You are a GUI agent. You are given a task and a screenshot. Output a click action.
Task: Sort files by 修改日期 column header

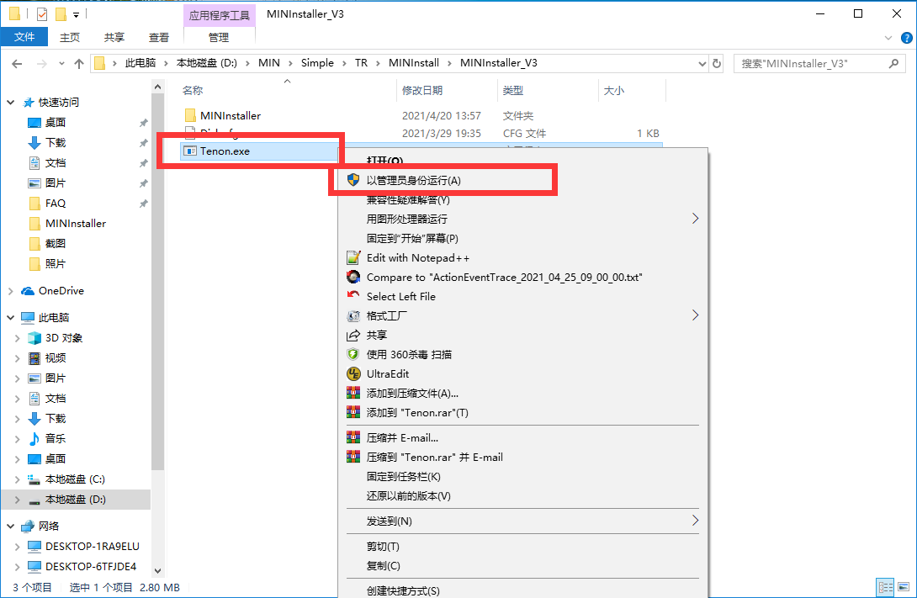(x=422, y=91)
